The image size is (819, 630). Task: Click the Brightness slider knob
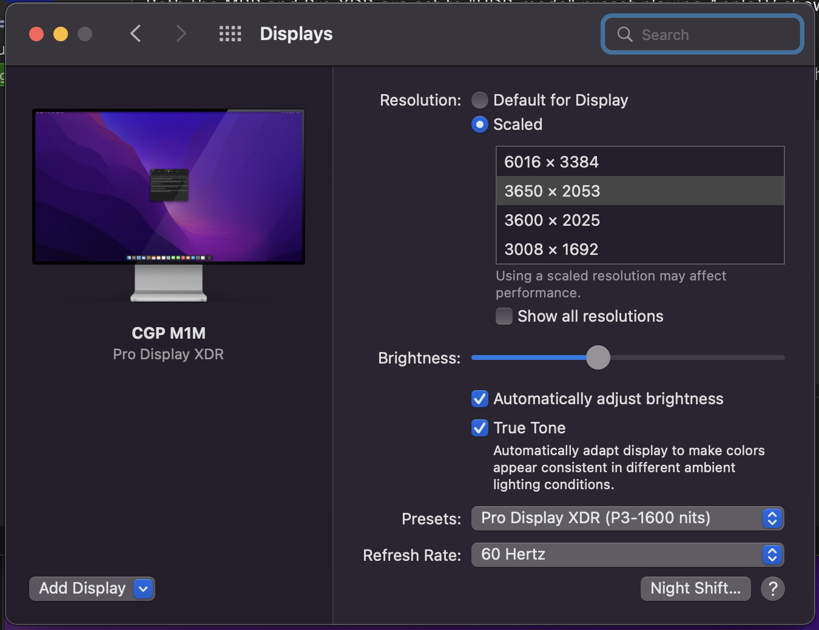(598, 357)
